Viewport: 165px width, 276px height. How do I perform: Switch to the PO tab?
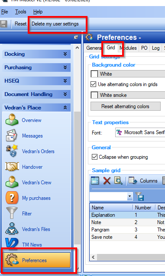pyautogui.click(x=144, y=48)
